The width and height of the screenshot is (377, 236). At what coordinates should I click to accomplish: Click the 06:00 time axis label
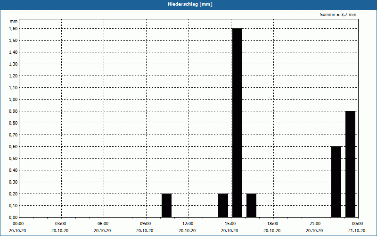click(103, 224)
